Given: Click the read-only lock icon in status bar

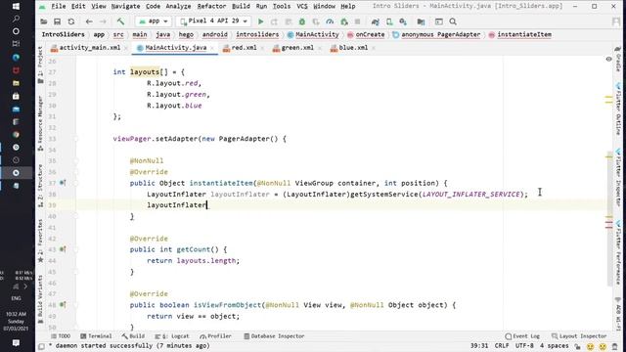Looking at the screenshot, I should coord(578,346).
